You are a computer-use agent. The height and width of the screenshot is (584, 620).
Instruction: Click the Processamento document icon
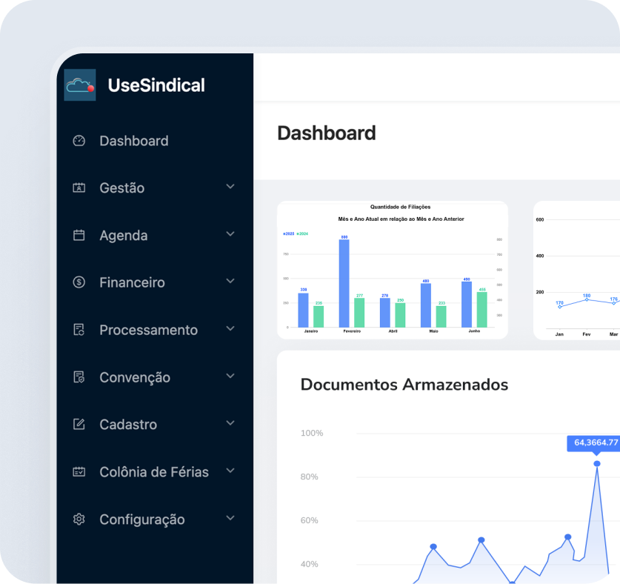click(79, 330)
